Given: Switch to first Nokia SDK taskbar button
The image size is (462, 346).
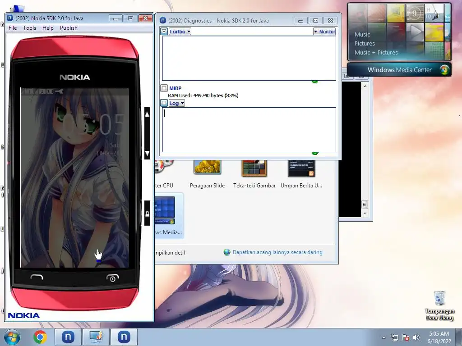Looking at the screenshot, I should [x=68, y=337].
